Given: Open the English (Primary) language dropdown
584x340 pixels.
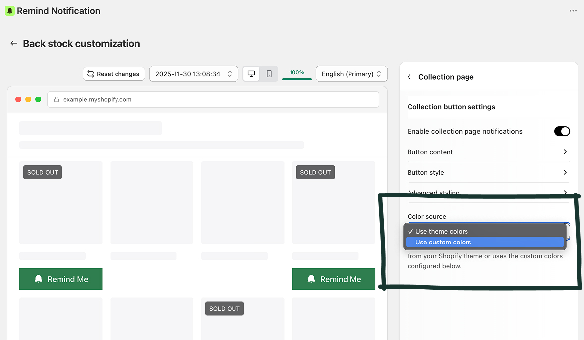Looking at the screenshot, I should point(351,74).
